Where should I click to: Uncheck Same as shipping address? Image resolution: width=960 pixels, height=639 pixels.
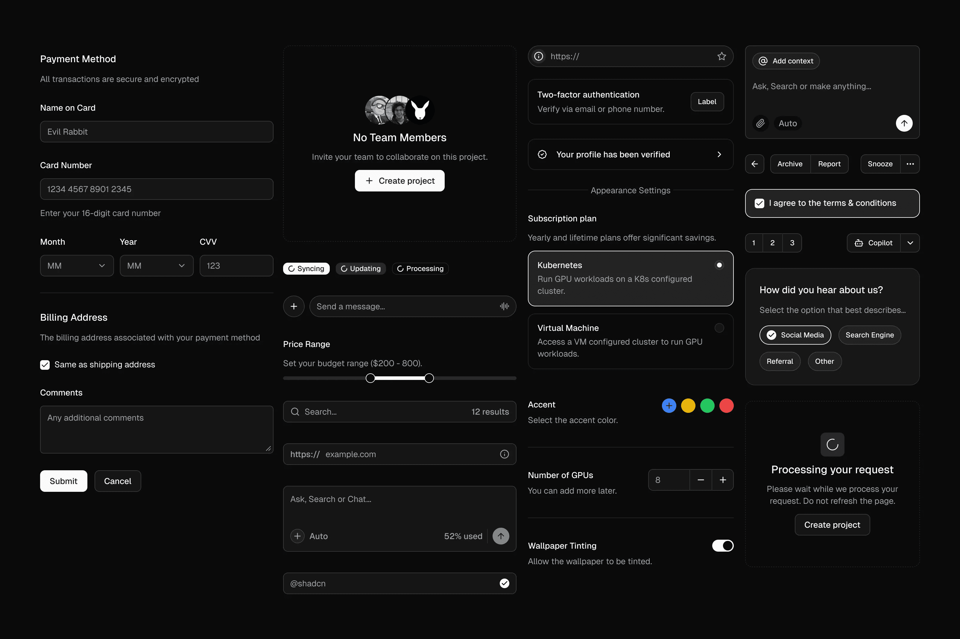tap(45, 365)
